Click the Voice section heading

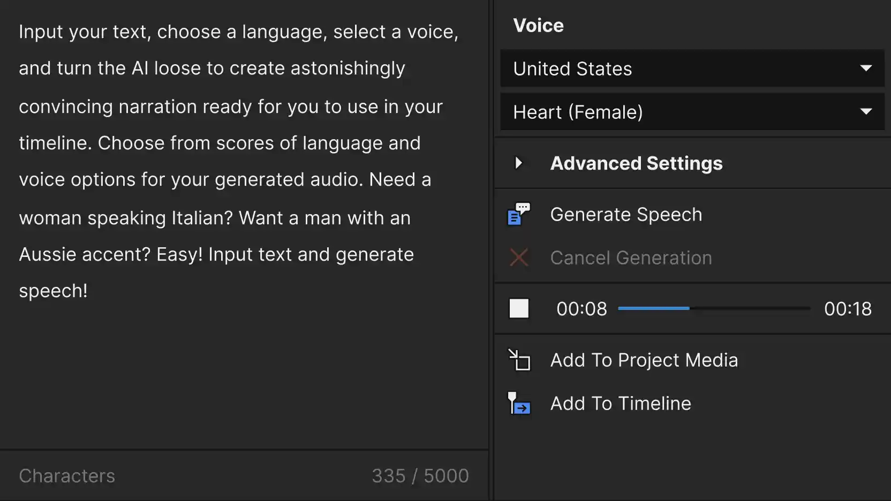[x=538, y=25]
